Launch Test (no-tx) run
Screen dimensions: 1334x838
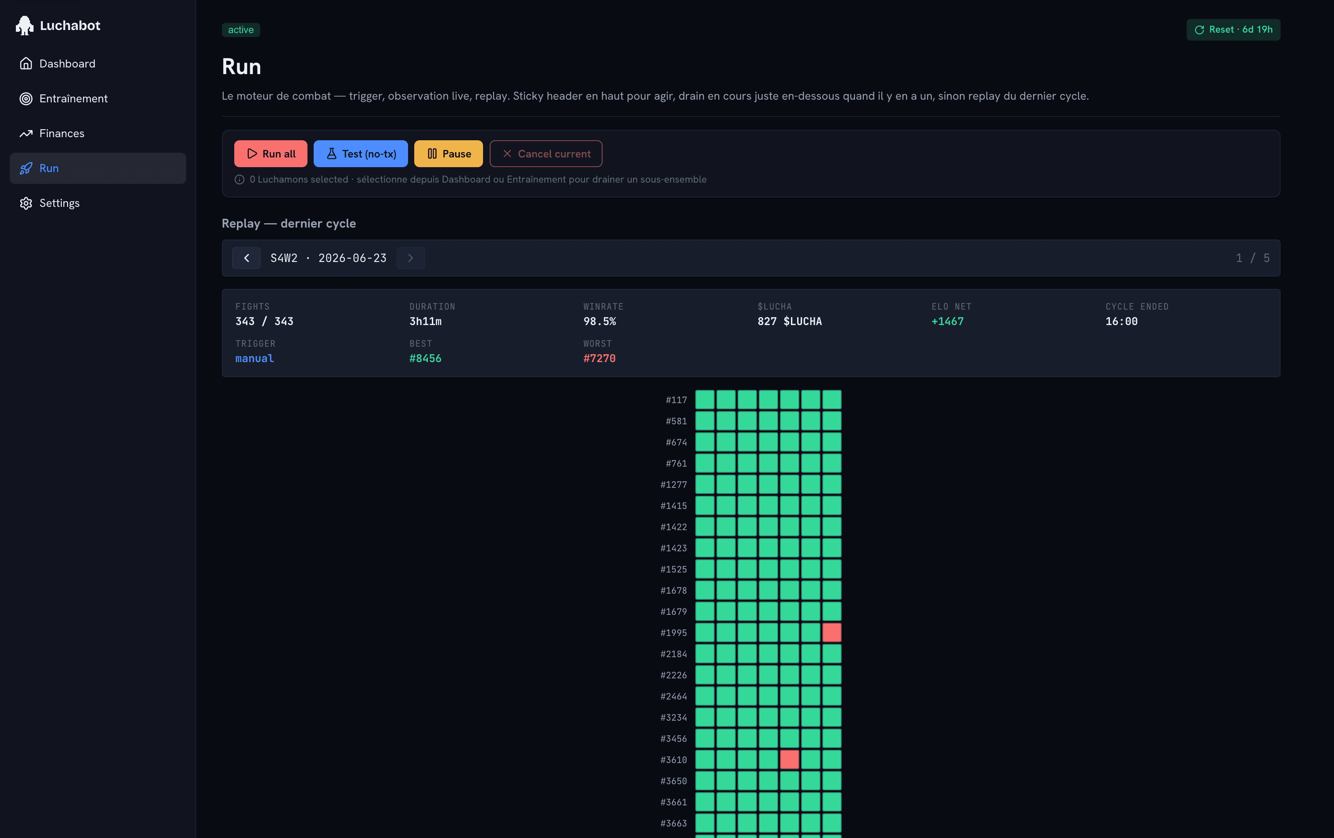click(x=361, y=154)
